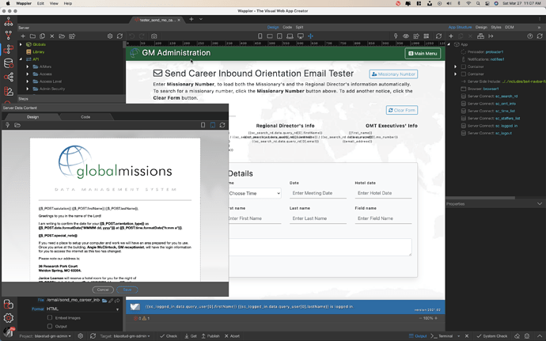Viewport: 546px width, 341px height.
Task: Collapse the API tree node
Action: coord(21,59)
